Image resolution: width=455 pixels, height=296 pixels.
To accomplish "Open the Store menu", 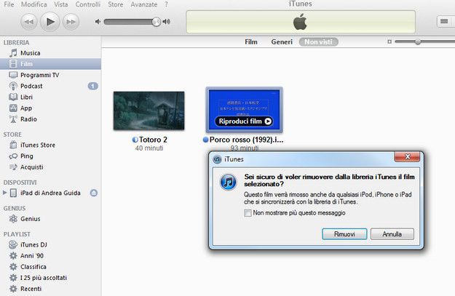I will pos(115,4).
